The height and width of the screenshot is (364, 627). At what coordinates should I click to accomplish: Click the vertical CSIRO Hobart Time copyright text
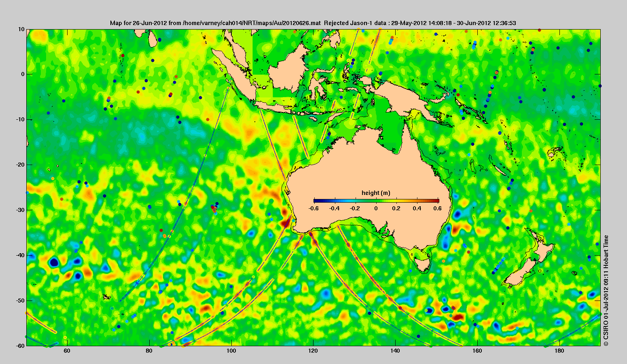pos(606,290)
